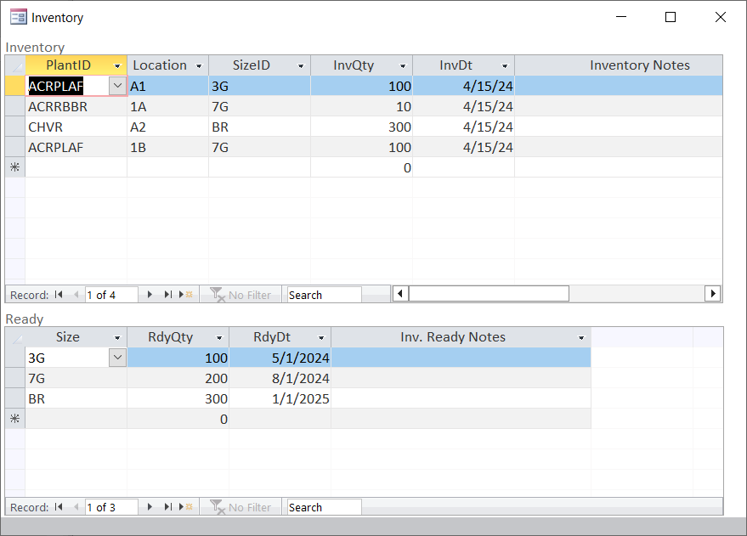Go to first record in Ready navigator

59,507
